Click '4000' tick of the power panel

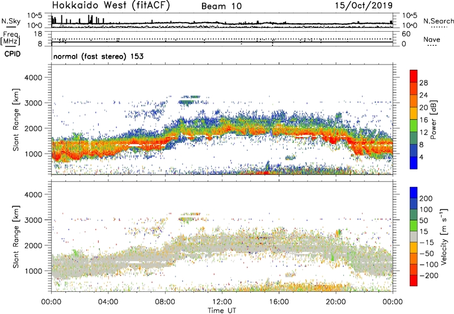click(x=33, y=78)
